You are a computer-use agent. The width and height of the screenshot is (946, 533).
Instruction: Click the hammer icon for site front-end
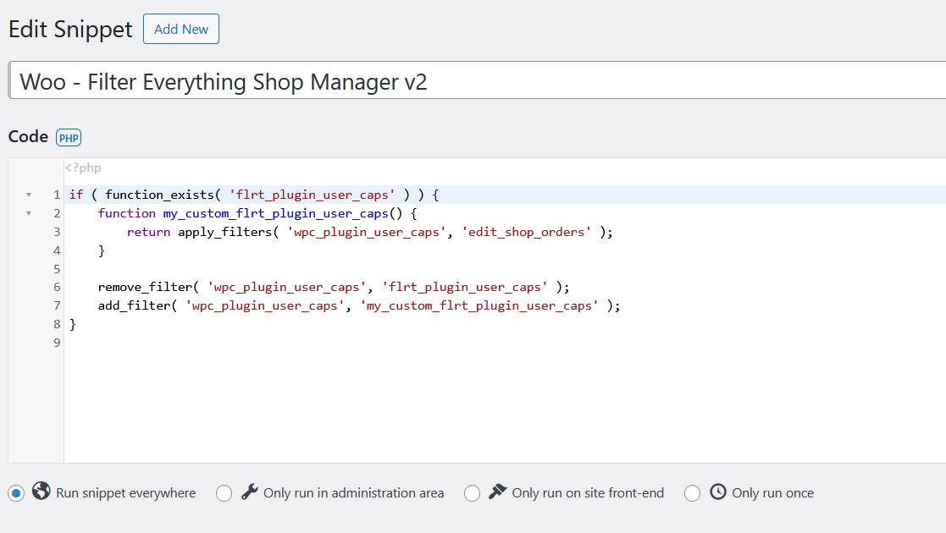coord(498,492)
